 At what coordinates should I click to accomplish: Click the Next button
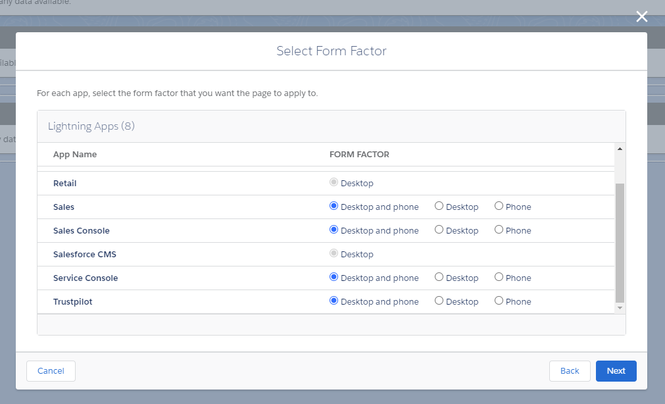point(616,370)
